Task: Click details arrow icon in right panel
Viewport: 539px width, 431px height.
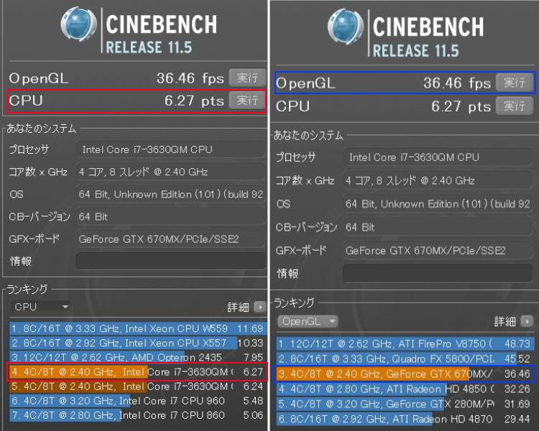Action: [527, 321]
